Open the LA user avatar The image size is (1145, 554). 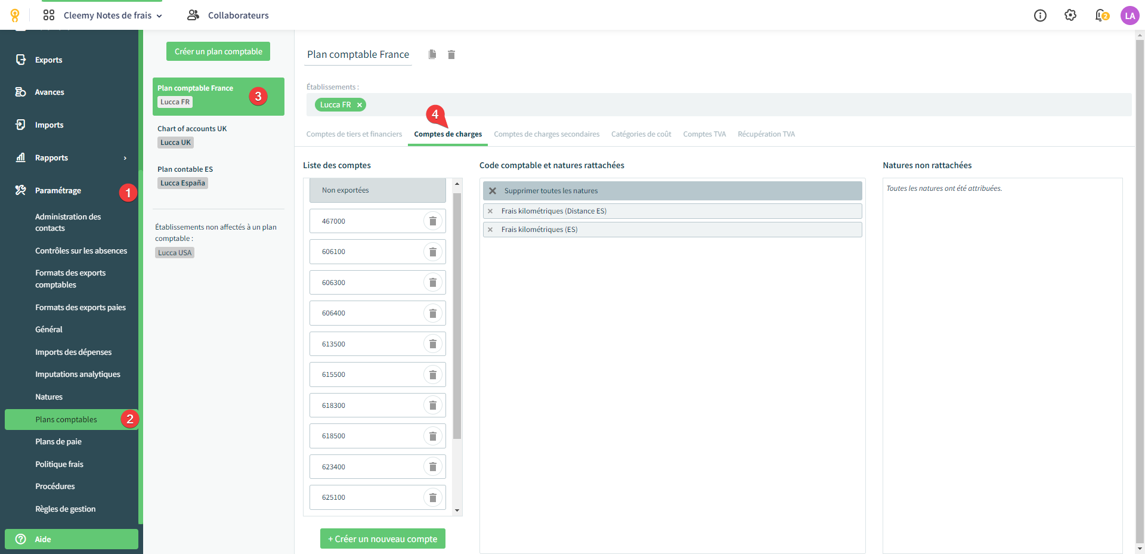(x=1129, y=16)
